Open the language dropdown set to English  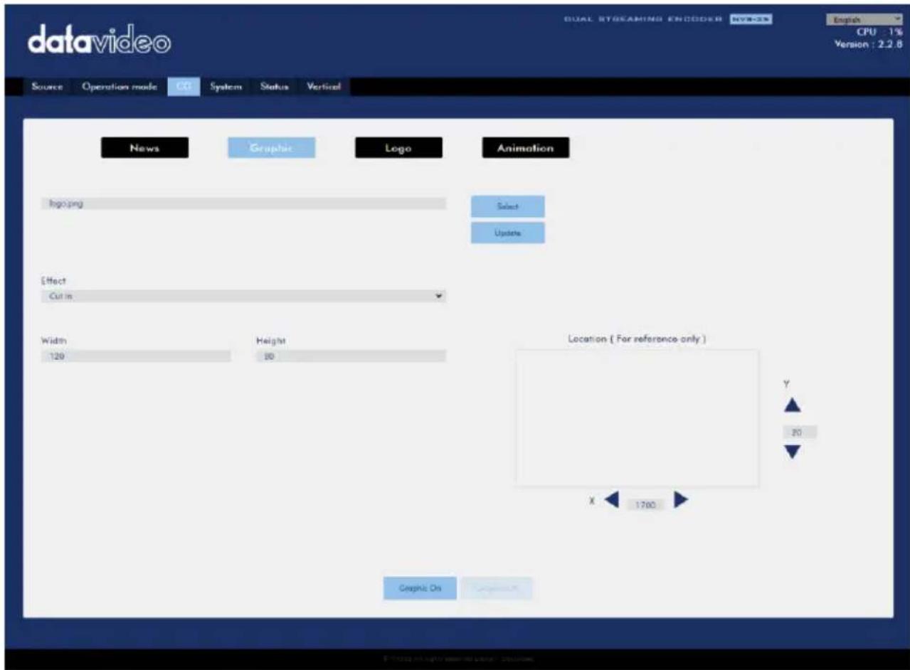pos(864,20)
